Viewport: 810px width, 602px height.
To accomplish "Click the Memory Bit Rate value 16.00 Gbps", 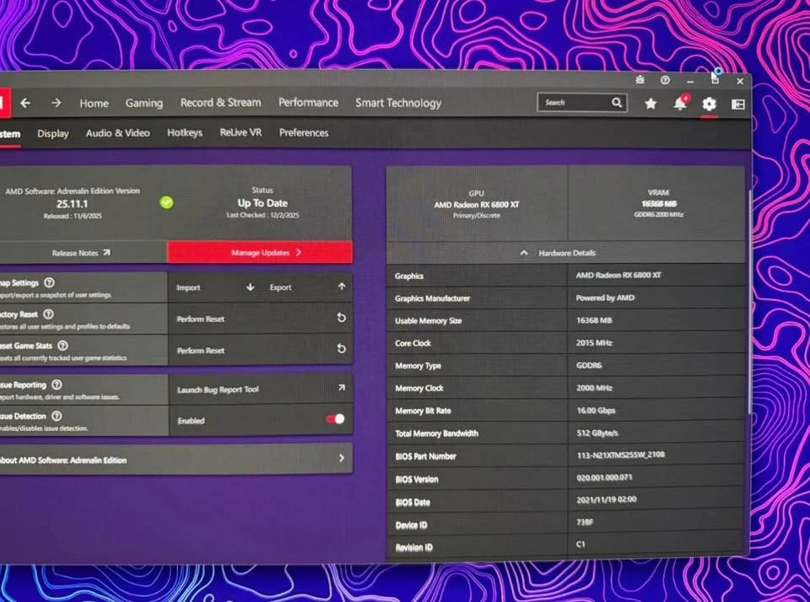I will [596, 411].
